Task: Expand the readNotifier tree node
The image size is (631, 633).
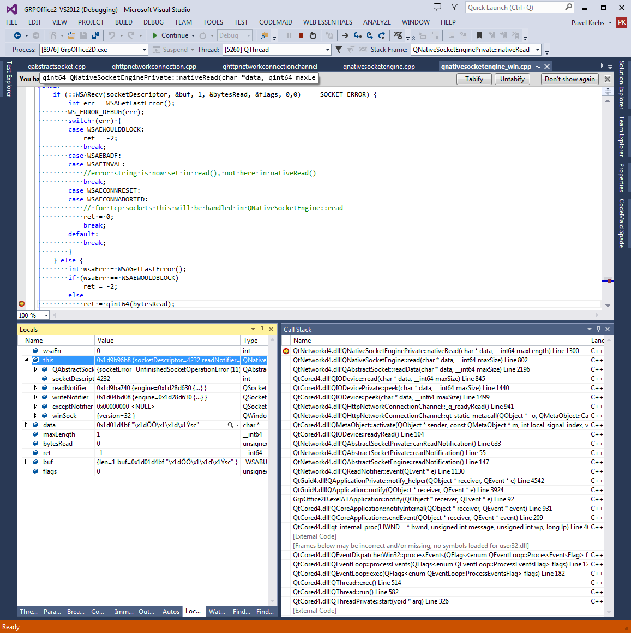Action: tap(36, 388)
